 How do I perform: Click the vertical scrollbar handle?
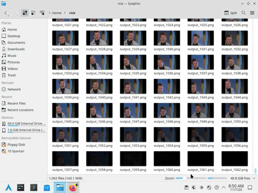(255, 171)
